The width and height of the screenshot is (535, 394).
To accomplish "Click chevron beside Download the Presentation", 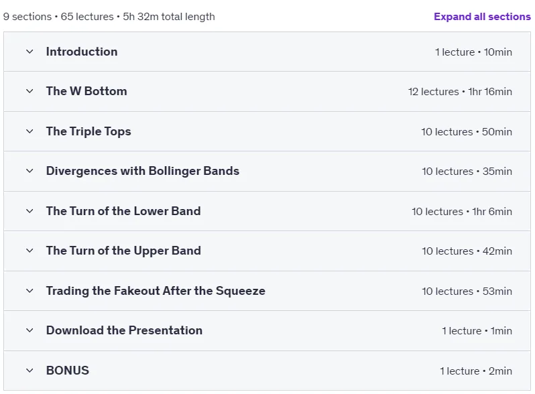I will click(x=29, y=330).
